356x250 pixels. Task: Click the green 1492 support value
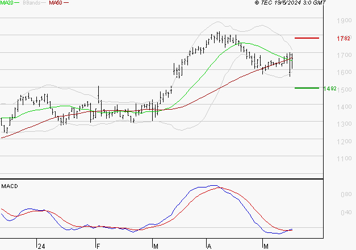point(330,89)
